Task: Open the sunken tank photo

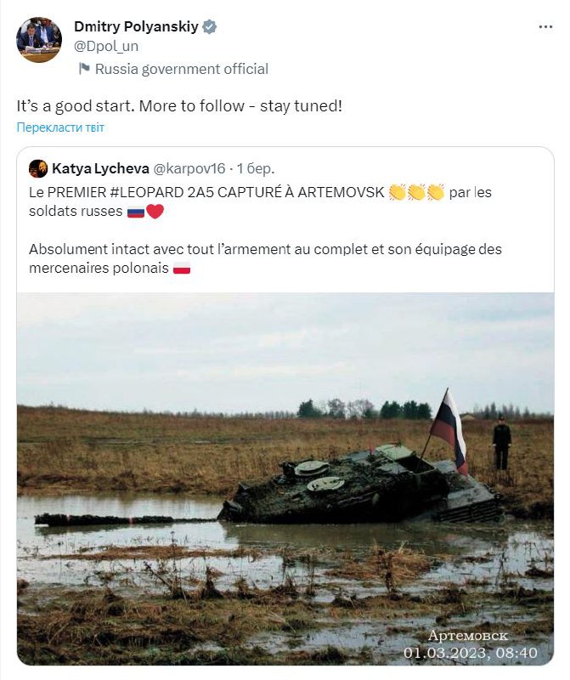Action: (285, 478)
